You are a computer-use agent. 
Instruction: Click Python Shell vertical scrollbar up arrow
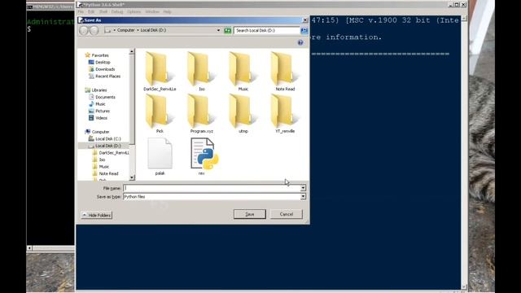click(x=464, y=18)
